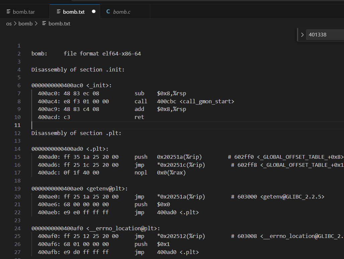Click the blue C language icon on bomb.c tab
Viewport: 344px width, 259px height.
coord(108,11)
